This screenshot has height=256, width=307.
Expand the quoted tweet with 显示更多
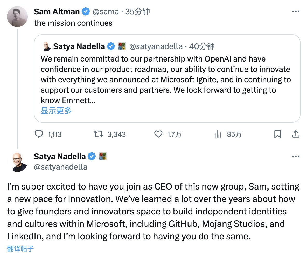pos(56,111)
